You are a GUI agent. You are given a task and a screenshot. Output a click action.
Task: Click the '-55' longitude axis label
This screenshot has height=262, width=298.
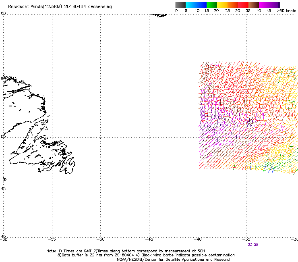(x=52, y=239)
